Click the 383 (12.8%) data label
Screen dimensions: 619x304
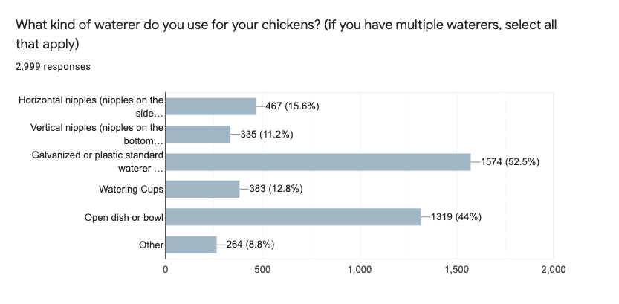coord(276,189)
